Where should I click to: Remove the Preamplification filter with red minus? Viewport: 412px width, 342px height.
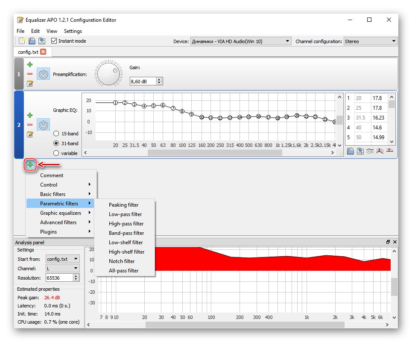click(30, 74)
